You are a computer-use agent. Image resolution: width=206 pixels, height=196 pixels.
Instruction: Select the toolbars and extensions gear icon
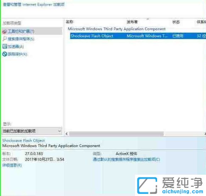click(5, 31)
